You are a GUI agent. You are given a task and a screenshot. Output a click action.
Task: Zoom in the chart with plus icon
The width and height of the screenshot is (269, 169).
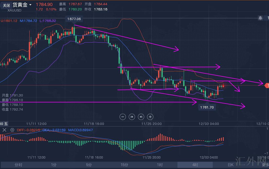(150, 117)
